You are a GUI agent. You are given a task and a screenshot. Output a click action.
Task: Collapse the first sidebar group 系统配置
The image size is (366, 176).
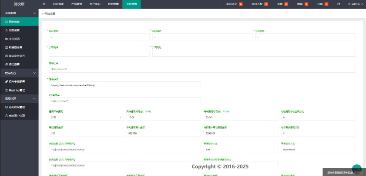pyautogui.click(x=34, y=13)
